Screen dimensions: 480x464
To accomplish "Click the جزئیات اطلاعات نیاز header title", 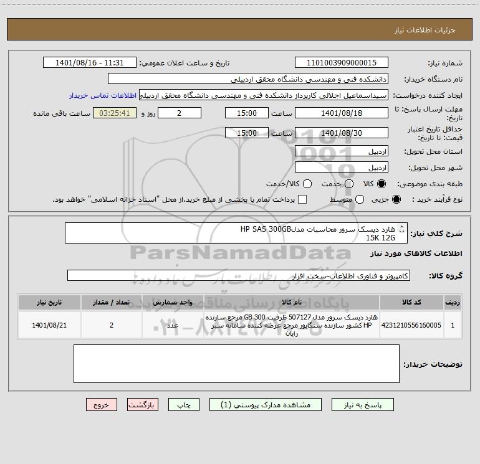I will coord(425,30).
